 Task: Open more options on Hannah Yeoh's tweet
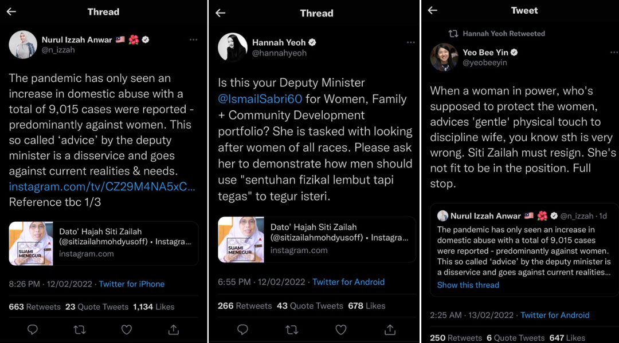[x=410, y=42]
